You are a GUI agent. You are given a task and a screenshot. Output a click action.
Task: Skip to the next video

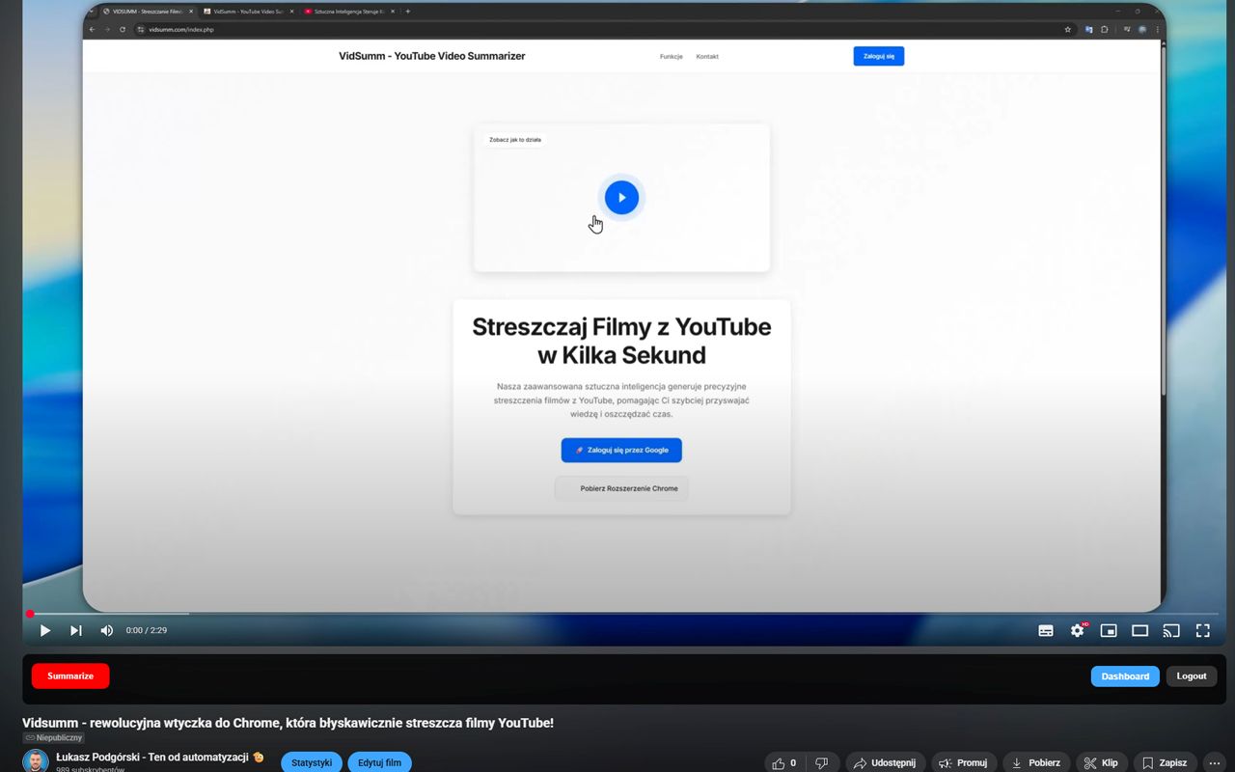pos(76,630)
